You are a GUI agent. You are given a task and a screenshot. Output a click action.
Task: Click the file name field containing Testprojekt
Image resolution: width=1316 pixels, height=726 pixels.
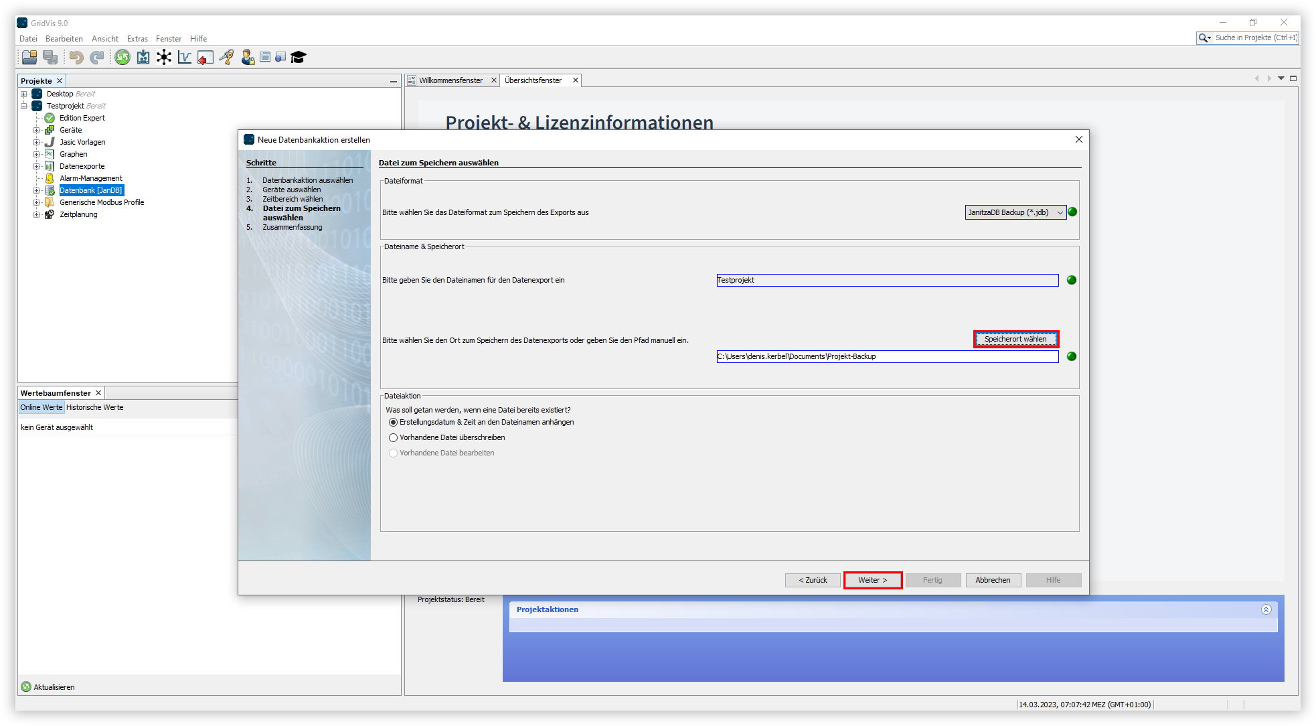click(887, 281)
